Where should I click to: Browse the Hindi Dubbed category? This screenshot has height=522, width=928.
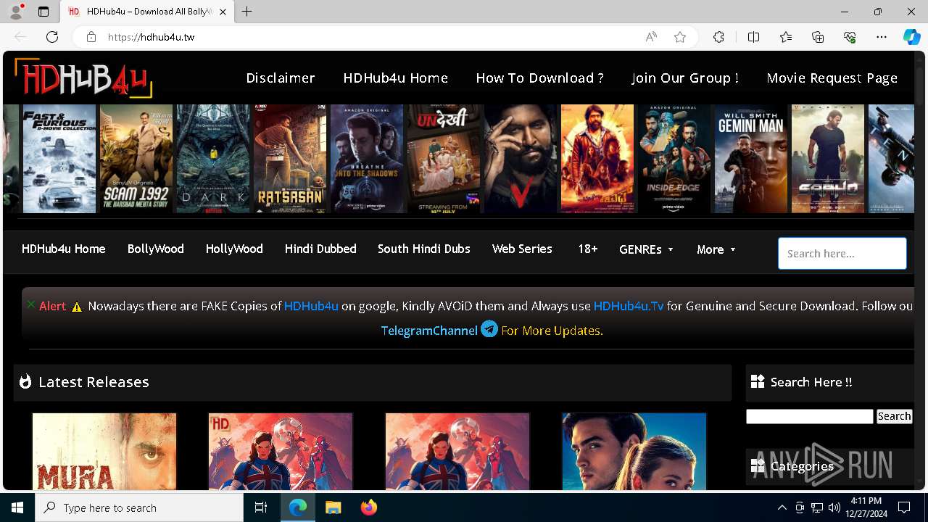click(320, 249)
